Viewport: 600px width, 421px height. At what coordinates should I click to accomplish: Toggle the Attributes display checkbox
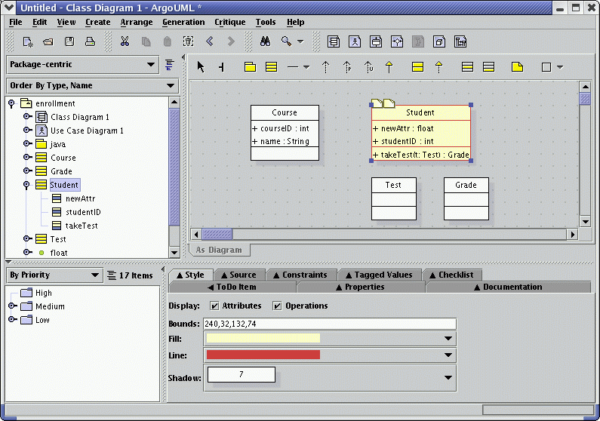[214, 306]
